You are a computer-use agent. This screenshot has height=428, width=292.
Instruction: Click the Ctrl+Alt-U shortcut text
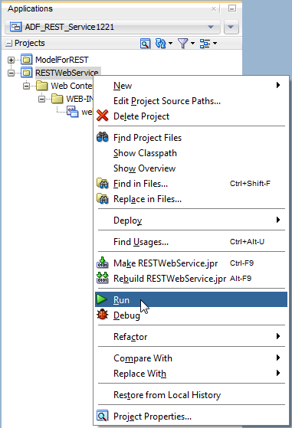pos(247,242)
